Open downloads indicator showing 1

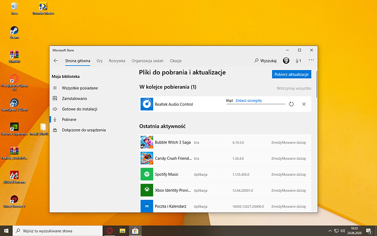298,61
